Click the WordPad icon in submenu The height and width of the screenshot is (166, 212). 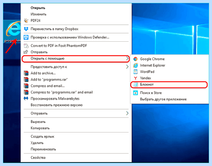(135, 72)
